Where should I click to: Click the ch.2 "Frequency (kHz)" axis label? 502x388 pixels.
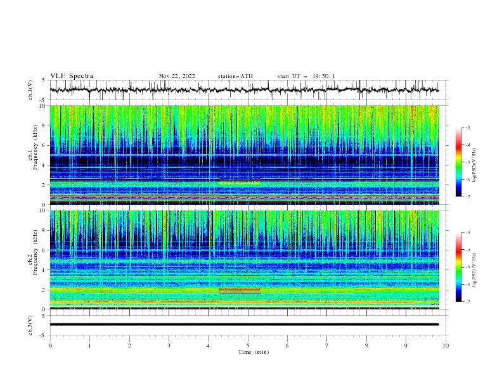click(35, 252)
